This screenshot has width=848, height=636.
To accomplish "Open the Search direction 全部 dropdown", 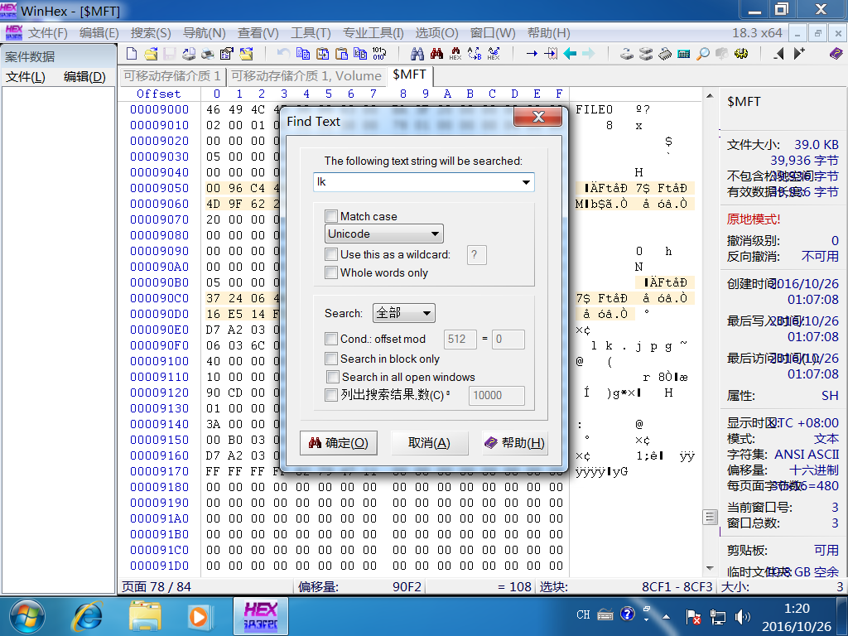I will pos(403,313).
